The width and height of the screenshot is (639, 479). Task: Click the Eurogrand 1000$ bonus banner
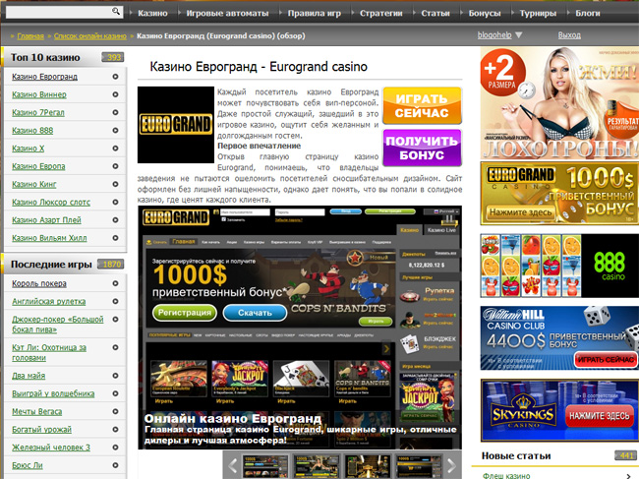point(559,194)
